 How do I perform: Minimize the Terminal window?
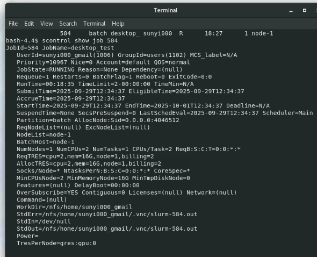tap(291, 11)
